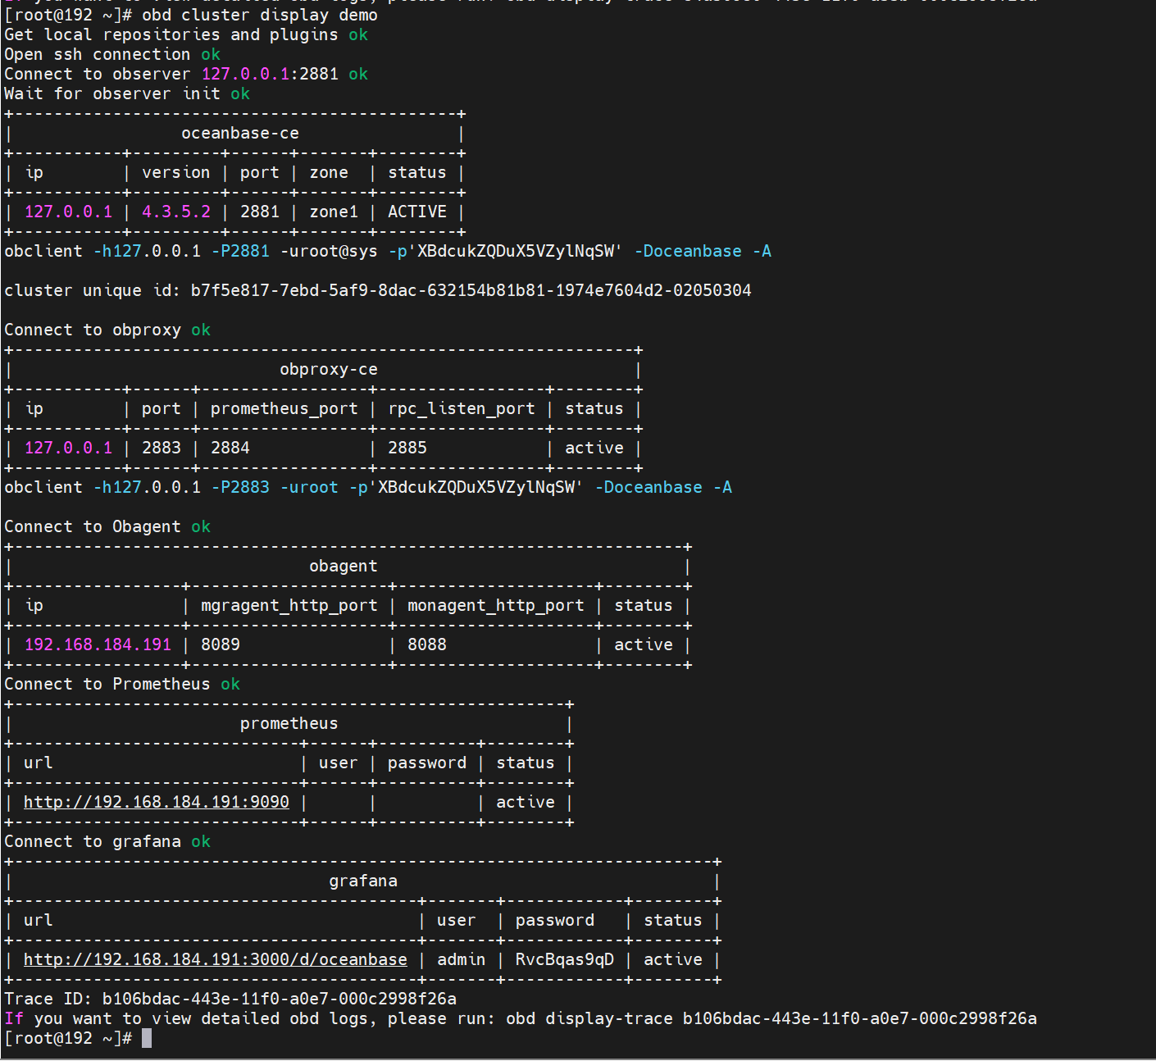The width and height of the screenshot is (1156, 1061).
Task: Click the oceanbase-ce table title
Action: [240, 133]
